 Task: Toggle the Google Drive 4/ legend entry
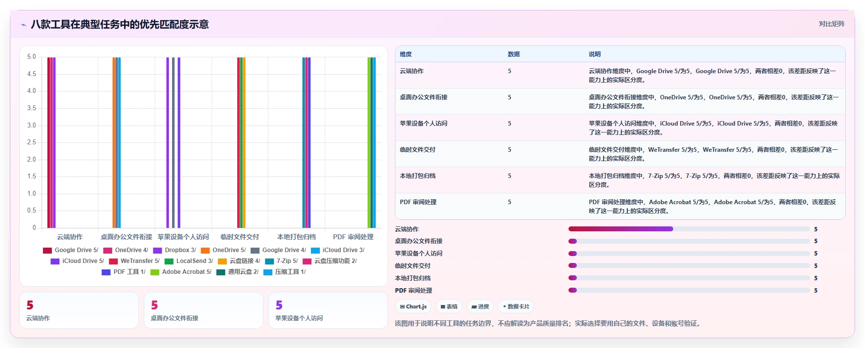[278, 250]
